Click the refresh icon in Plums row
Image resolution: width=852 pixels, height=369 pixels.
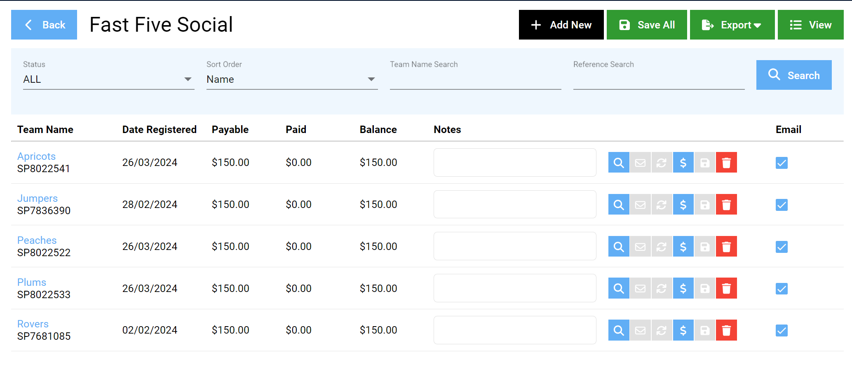click(662, 289)
